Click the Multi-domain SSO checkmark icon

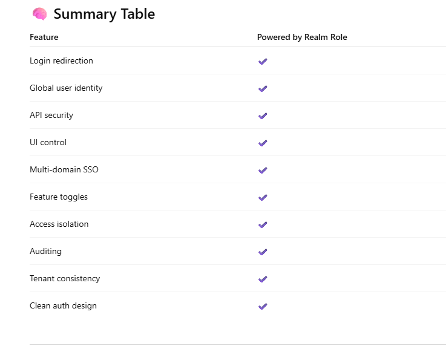pos(263,171)
